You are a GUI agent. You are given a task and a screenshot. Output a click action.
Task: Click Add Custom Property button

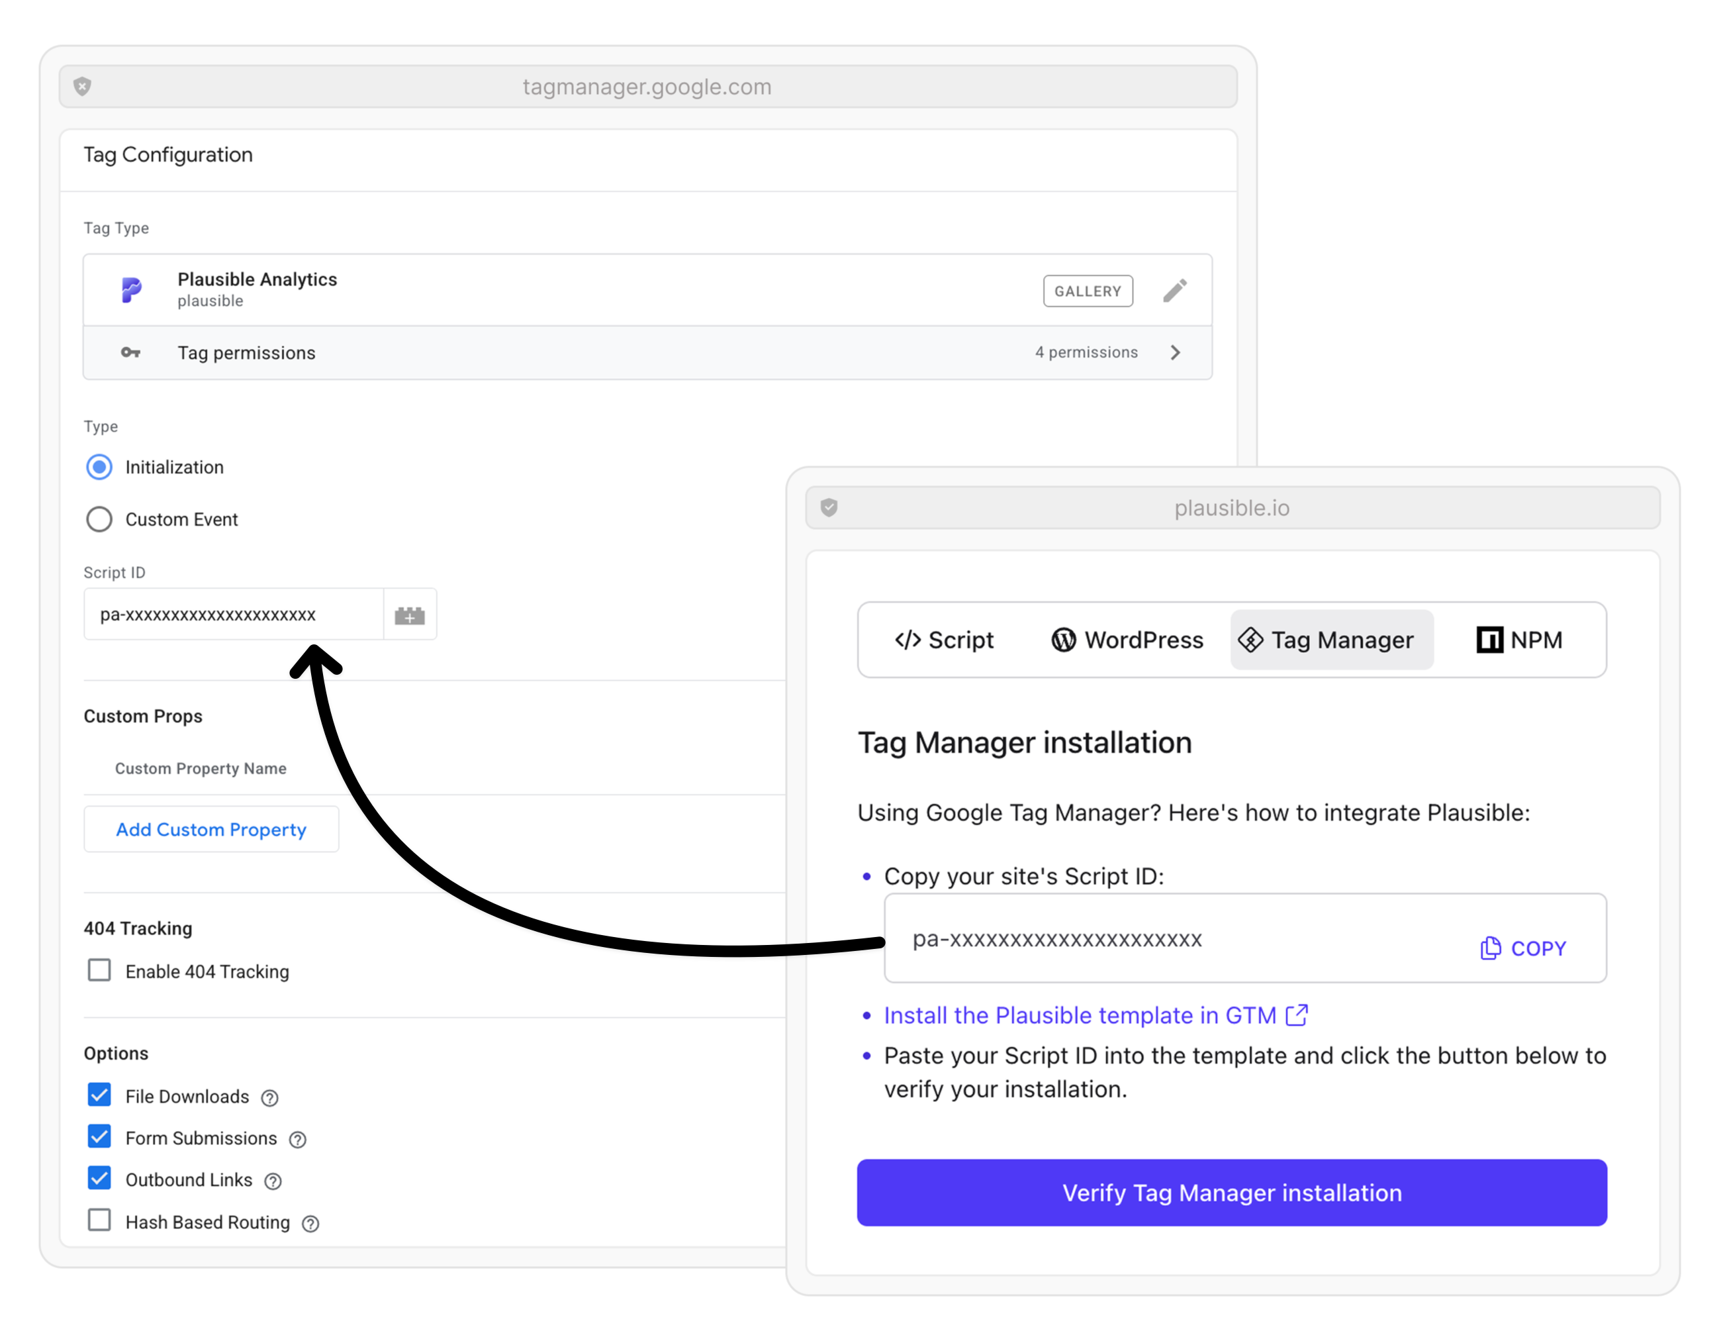(x=211, y=830)
